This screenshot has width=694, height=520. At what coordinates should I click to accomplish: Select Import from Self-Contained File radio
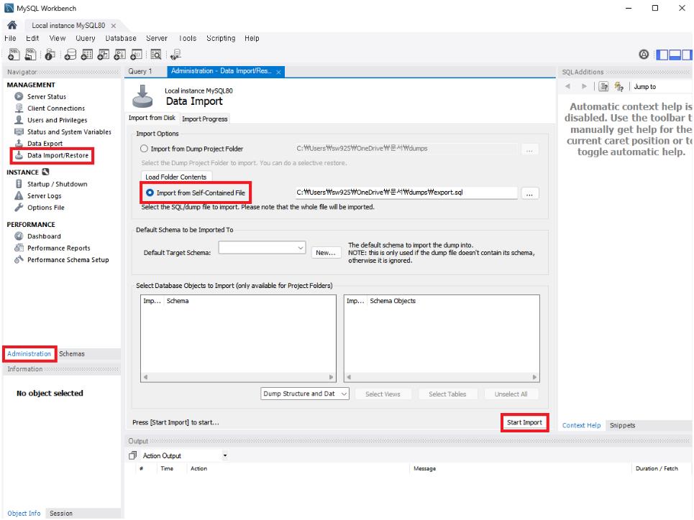pyautogui.click(x=150, y=192)
